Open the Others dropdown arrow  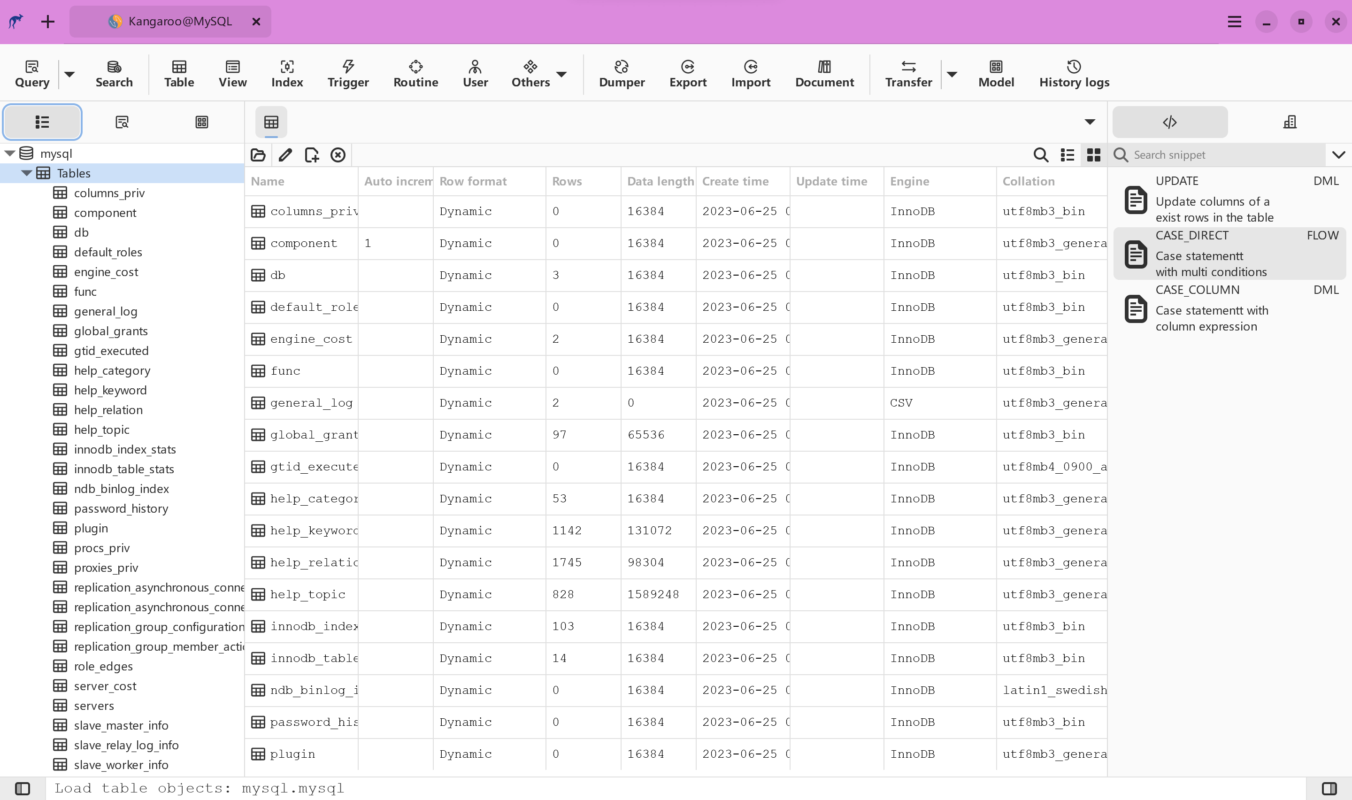tap(561, 74)
